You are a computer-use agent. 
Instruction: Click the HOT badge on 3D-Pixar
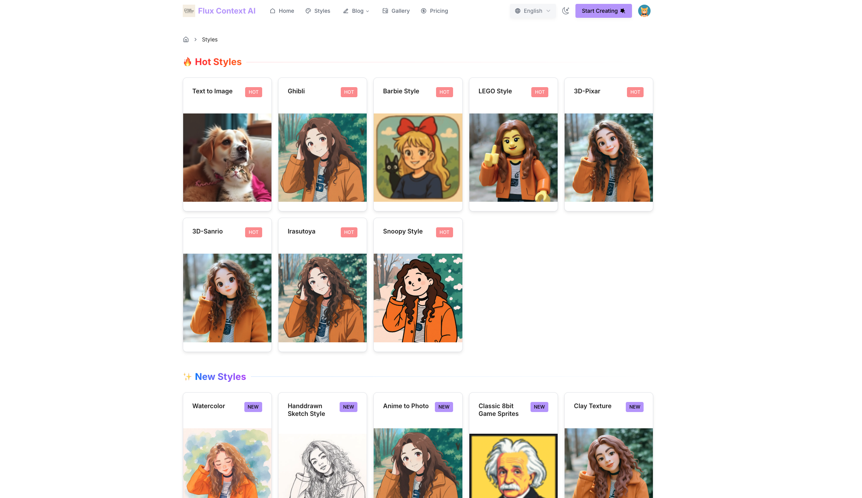click(x=635, y=92)
